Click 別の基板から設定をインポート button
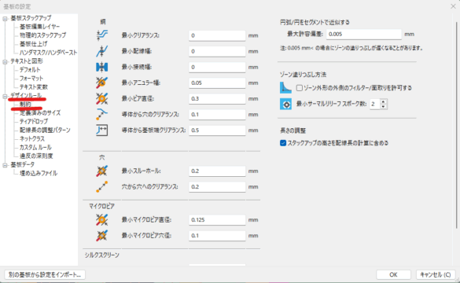The image size is (460, 283). 45,275
